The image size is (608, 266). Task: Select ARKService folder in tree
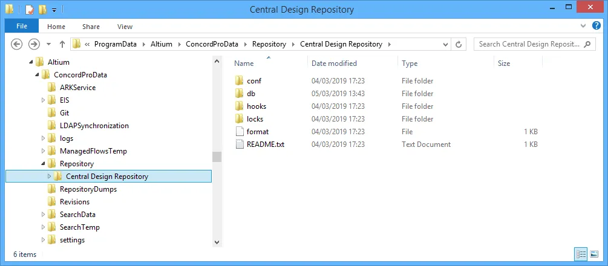(77, 88)
